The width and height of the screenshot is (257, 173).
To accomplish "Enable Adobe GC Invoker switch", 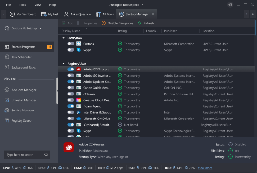I will pos(71,75).
